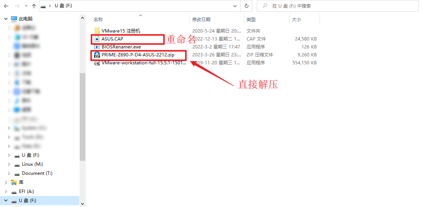Select EFI (A:) in navigation pane

click(x=26, y=191)
